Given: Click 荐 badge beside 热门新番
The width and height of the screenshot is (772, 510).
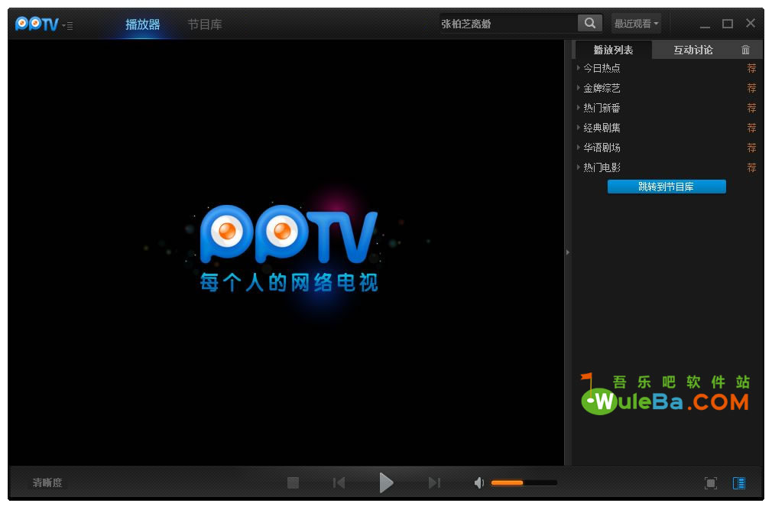Looking at the screenshot, I should click(x=751, y=108).
